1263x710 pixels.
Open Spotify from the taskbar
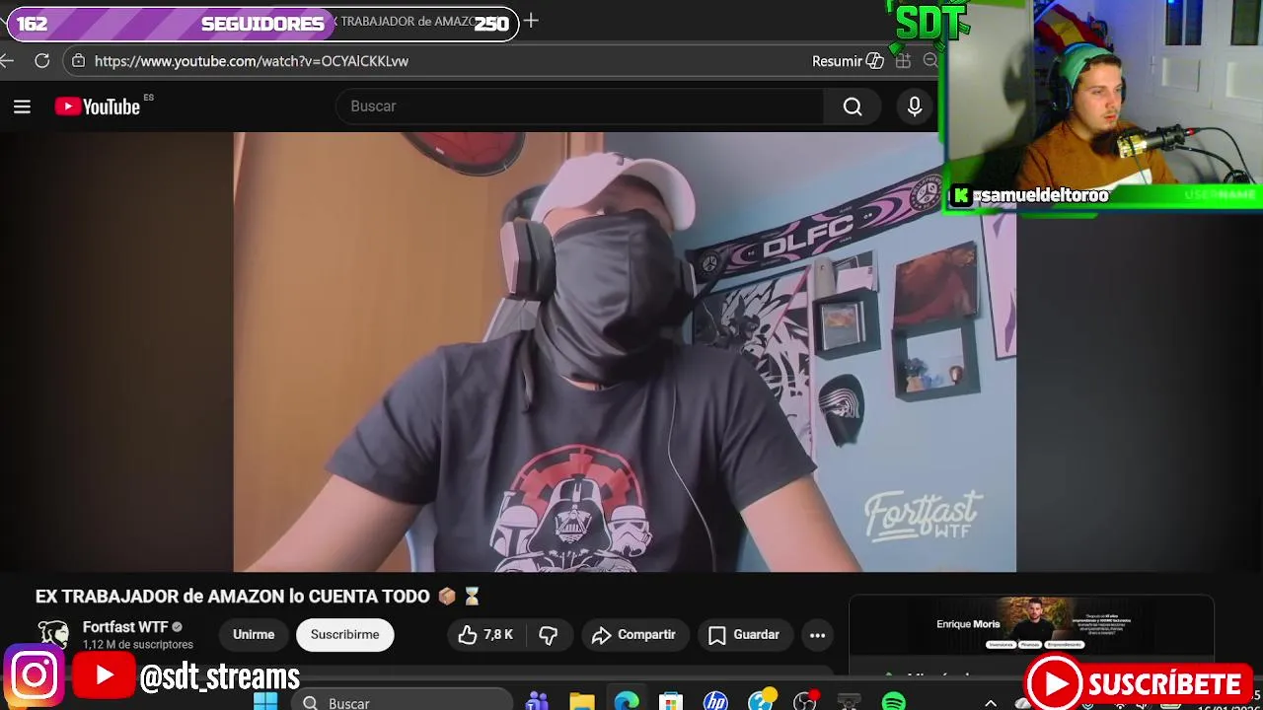[893, 702]
